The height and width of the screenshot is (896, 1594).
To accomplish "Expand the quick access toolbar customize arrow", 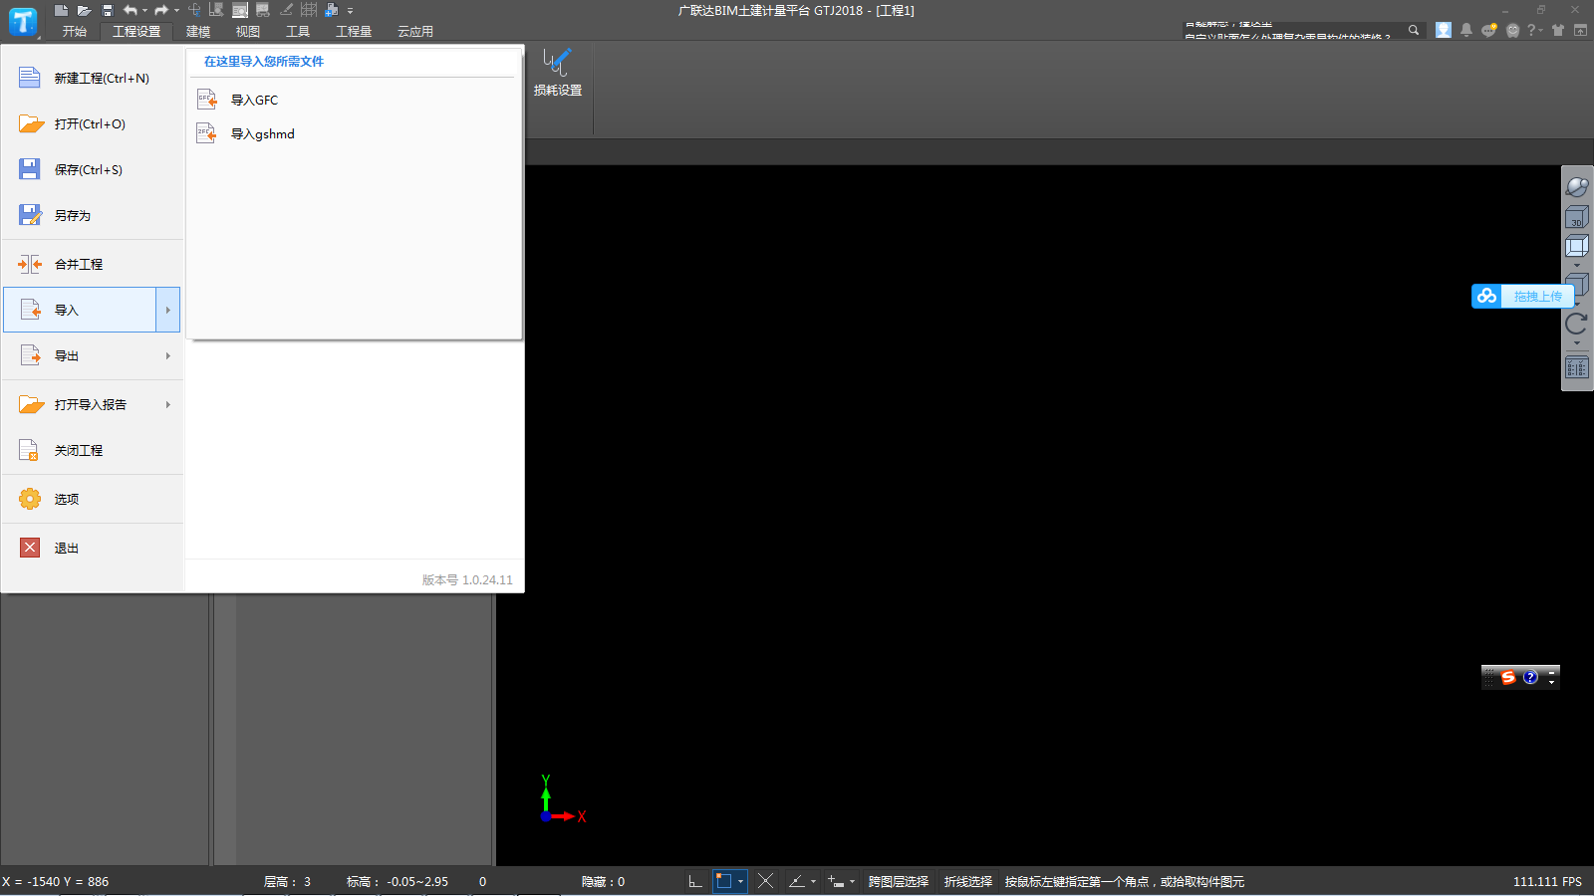I will click(x=350, y=11).
